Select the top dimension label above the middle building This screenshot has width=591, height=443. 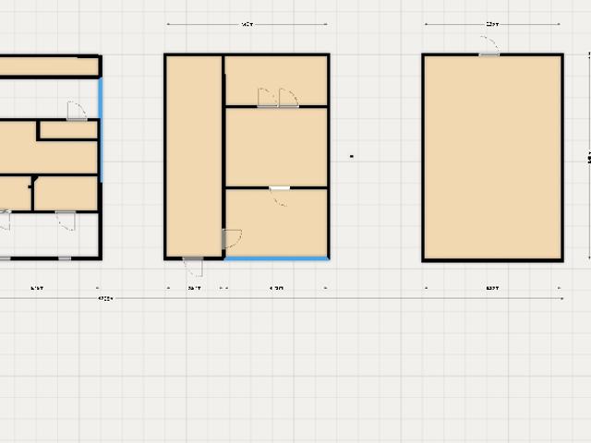[247, 25]
